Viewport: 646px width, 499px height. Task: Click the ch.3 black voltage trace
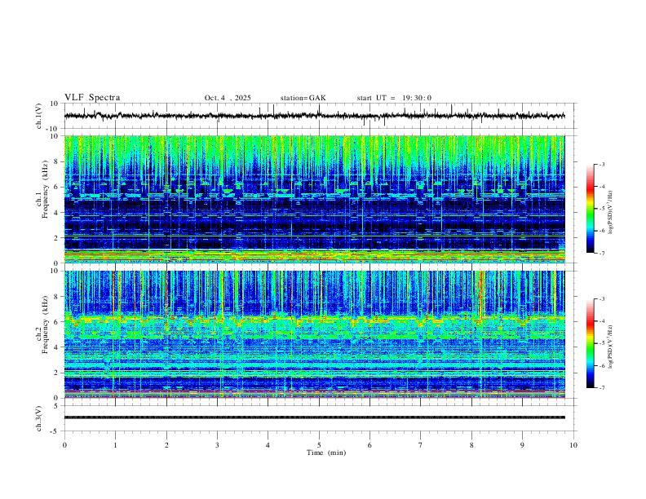[314, 417]
